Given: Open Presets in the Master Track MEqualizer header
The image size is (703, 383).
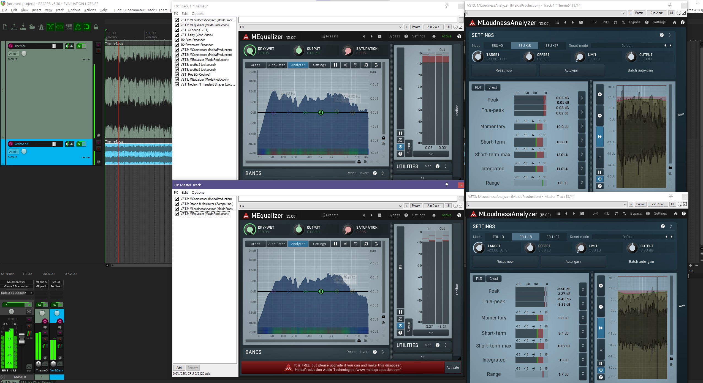Looking at the screenshot, I should pos(330,215).
